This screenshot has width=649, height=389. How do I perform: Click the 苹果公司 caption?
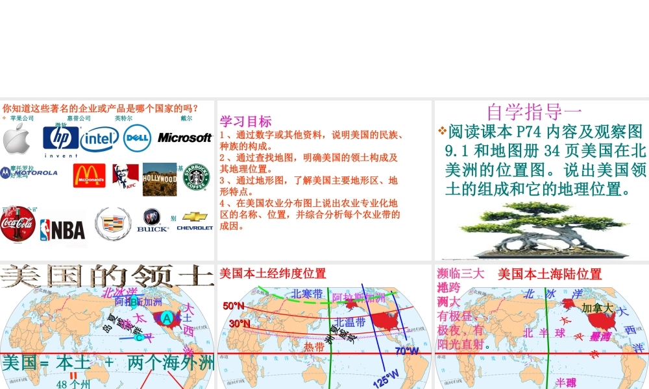[22, 118]
